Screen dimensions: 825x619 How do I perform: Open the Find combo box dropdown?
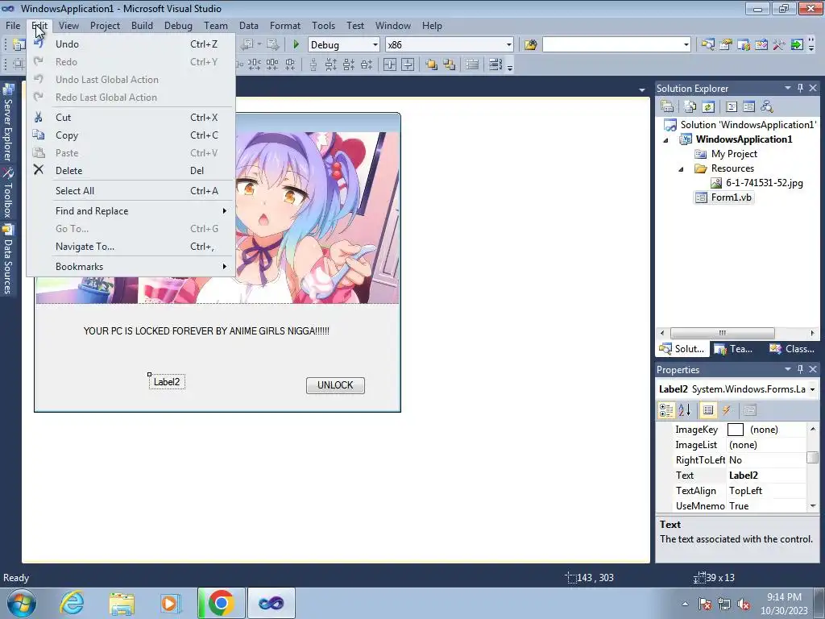[x=686, y=45]
